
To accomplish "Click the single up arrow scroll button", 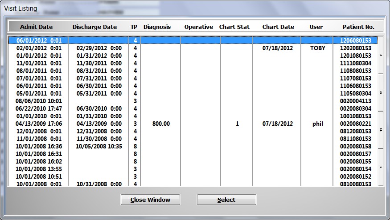I will (x=381, y=55).
